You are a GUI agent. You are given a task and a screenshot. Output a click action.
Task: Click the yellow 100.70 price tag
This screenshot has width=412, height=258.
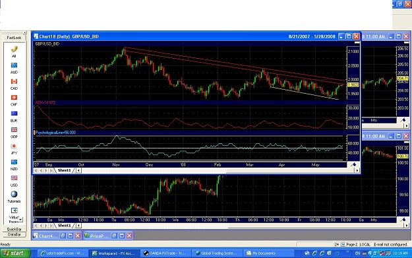click(403, 156)
